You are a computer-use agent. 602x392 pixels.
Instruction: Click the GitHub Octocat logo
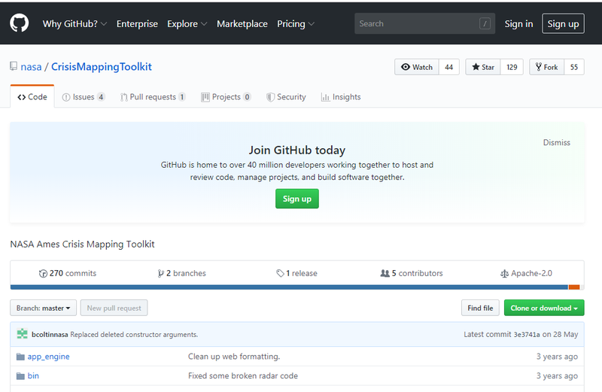tap(19, 23)
